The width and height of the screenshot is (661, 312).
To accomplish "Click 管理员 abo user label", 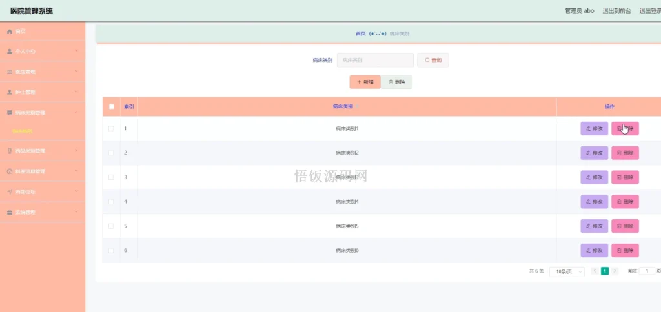I will coord(580,11).
